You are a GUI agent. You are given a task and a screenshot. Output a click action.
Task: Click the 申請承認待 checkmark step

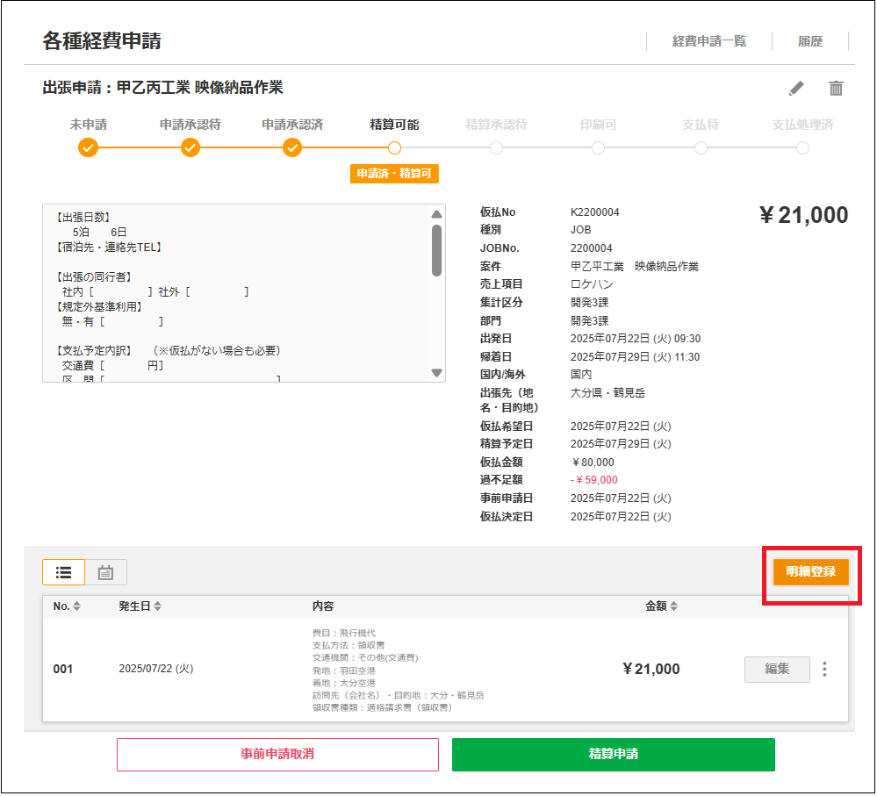(x=190, y=147)
